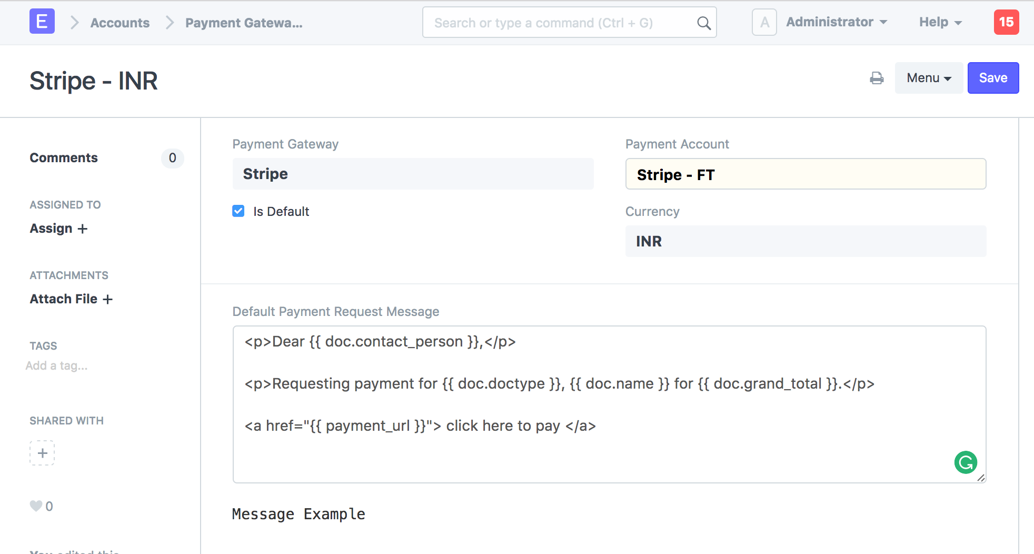This screenshot has height=554, width=1034.
Task: Open the notifications badge showing 15
Action: coord(1006,22)
